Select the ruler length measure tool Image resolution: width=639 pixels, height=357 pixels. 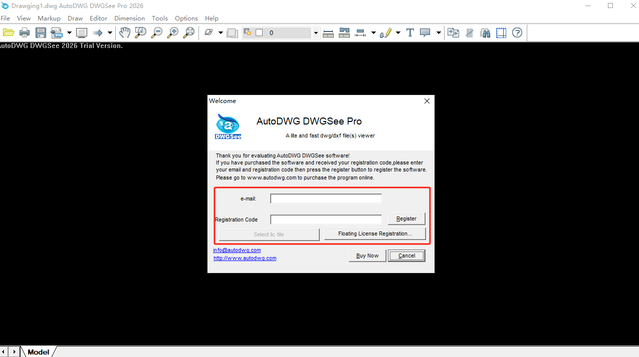click(328, 33)
